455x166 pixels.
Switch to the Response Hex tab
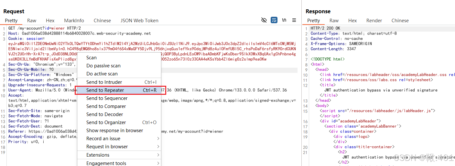pyautogui.click(x=352, y=20)
